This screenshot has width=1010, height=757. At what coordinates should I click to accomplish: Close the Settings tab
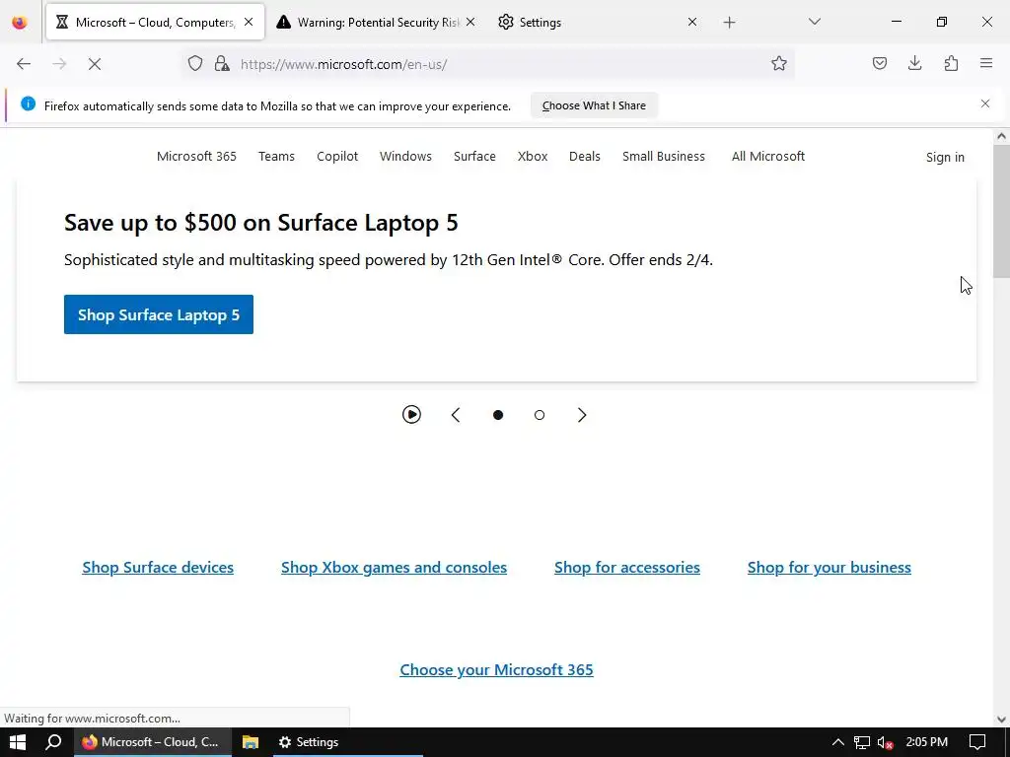pos(691,22)
